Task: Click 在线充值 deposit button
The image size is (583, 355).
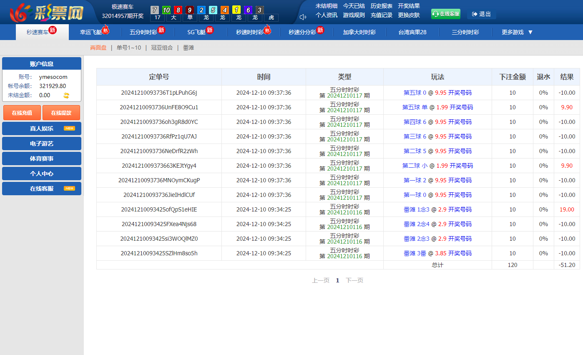Action: point(22,113)
